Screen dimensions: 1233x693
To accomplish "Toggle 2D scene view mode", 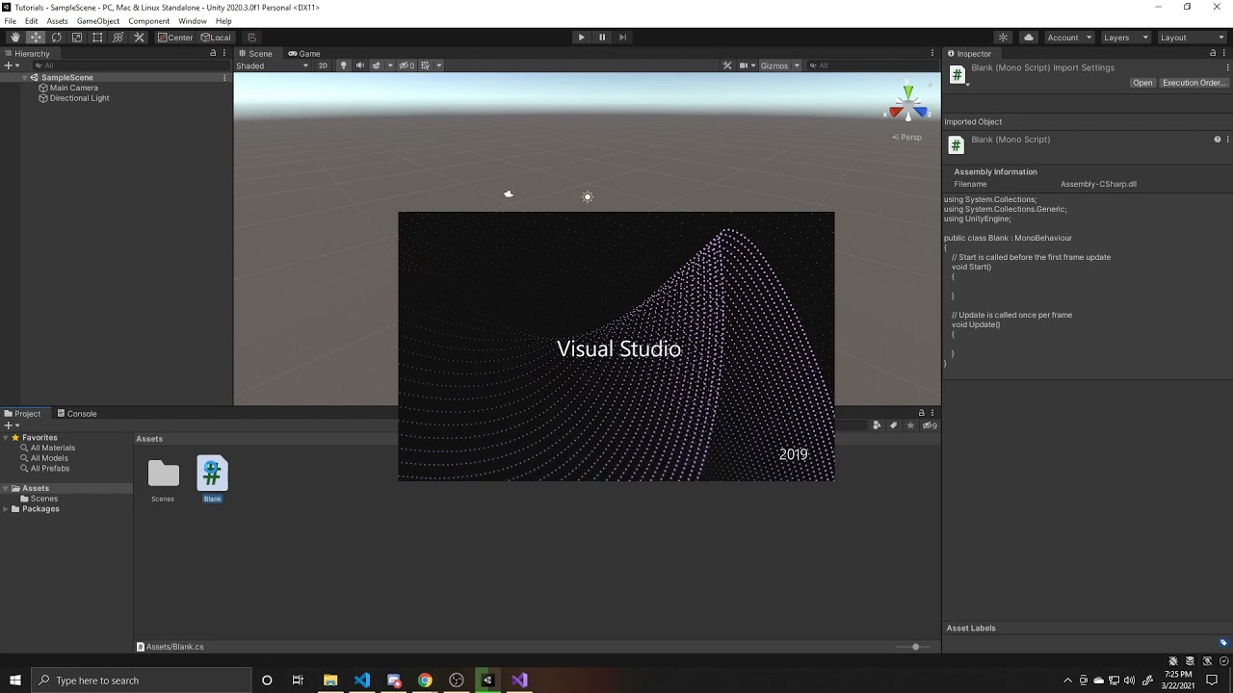I will (x=323, y=65).
